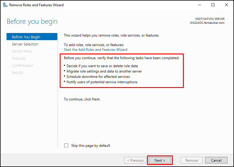Maximize the wizard window
The image size is (234, 167).
pyautogui.click(x=213, y=5)
